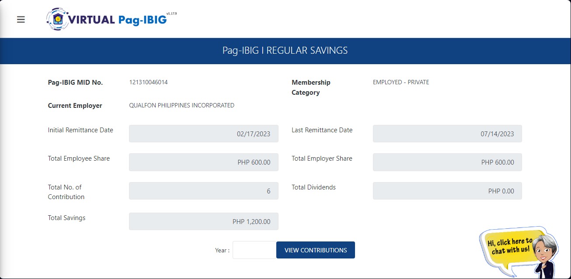Viewport: 571px width, 279px height.
Task: Click the "Hi, click here to chat" bubble
Action: coord(509,246)
